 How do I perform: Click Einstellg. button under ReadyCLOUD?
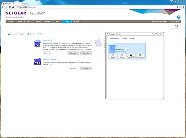click(86, 53)
